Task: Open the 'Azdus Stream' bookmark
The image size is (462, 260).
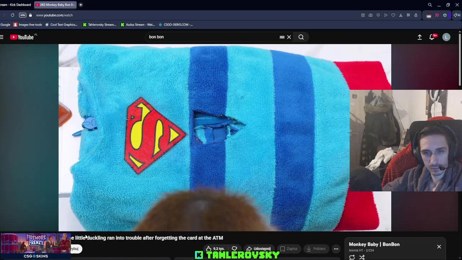Action: (138, 25)
